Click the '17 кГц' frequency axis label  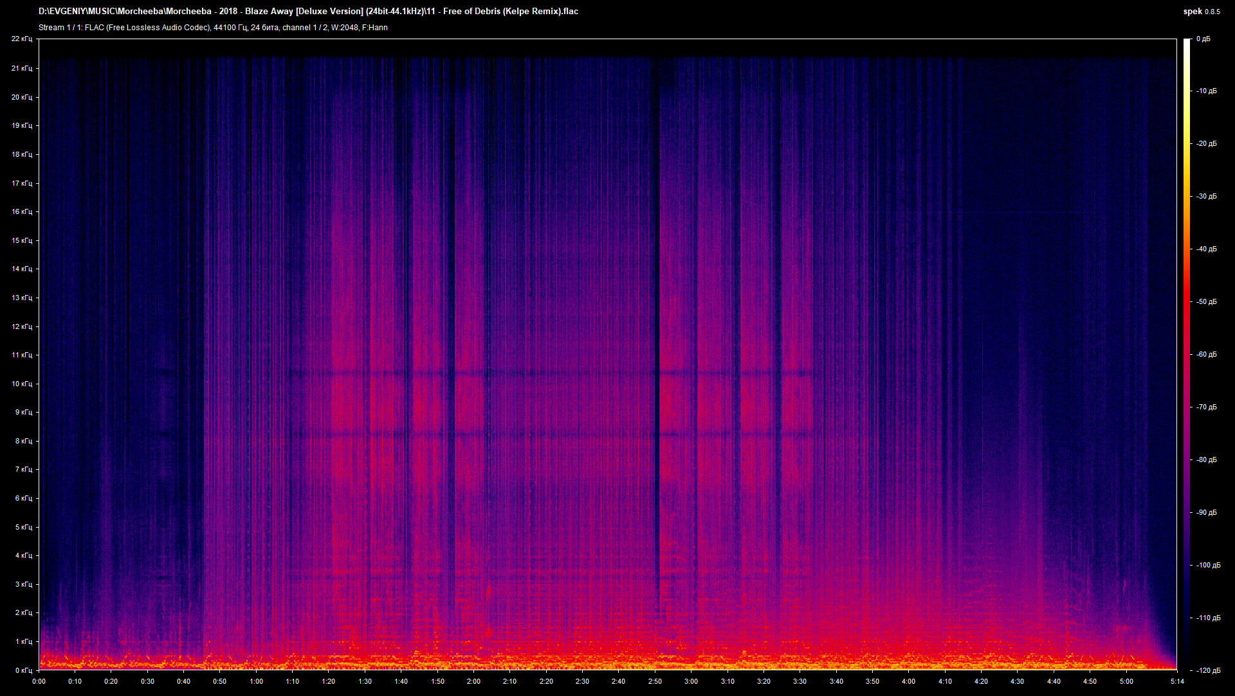pos(21,183)
